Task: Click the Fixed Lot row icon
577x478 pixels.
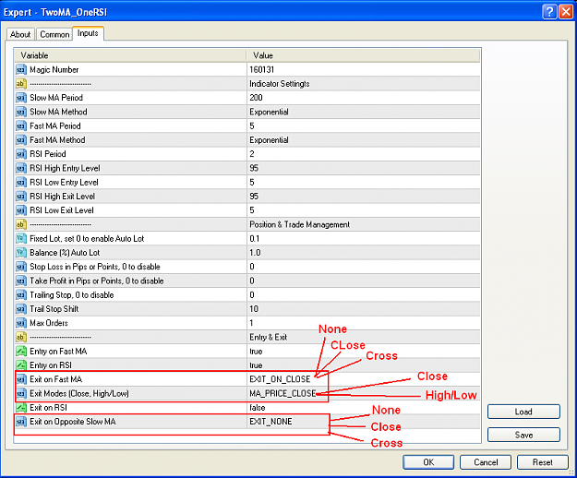Action: [x=21, y=239]
